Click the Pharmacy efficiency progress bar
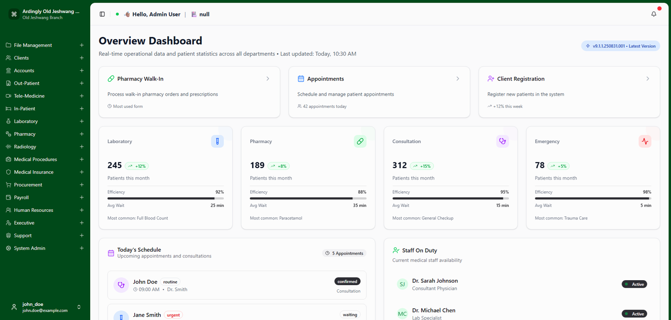Viewport: 671px width, 320px height. click(x=308, y=198)
